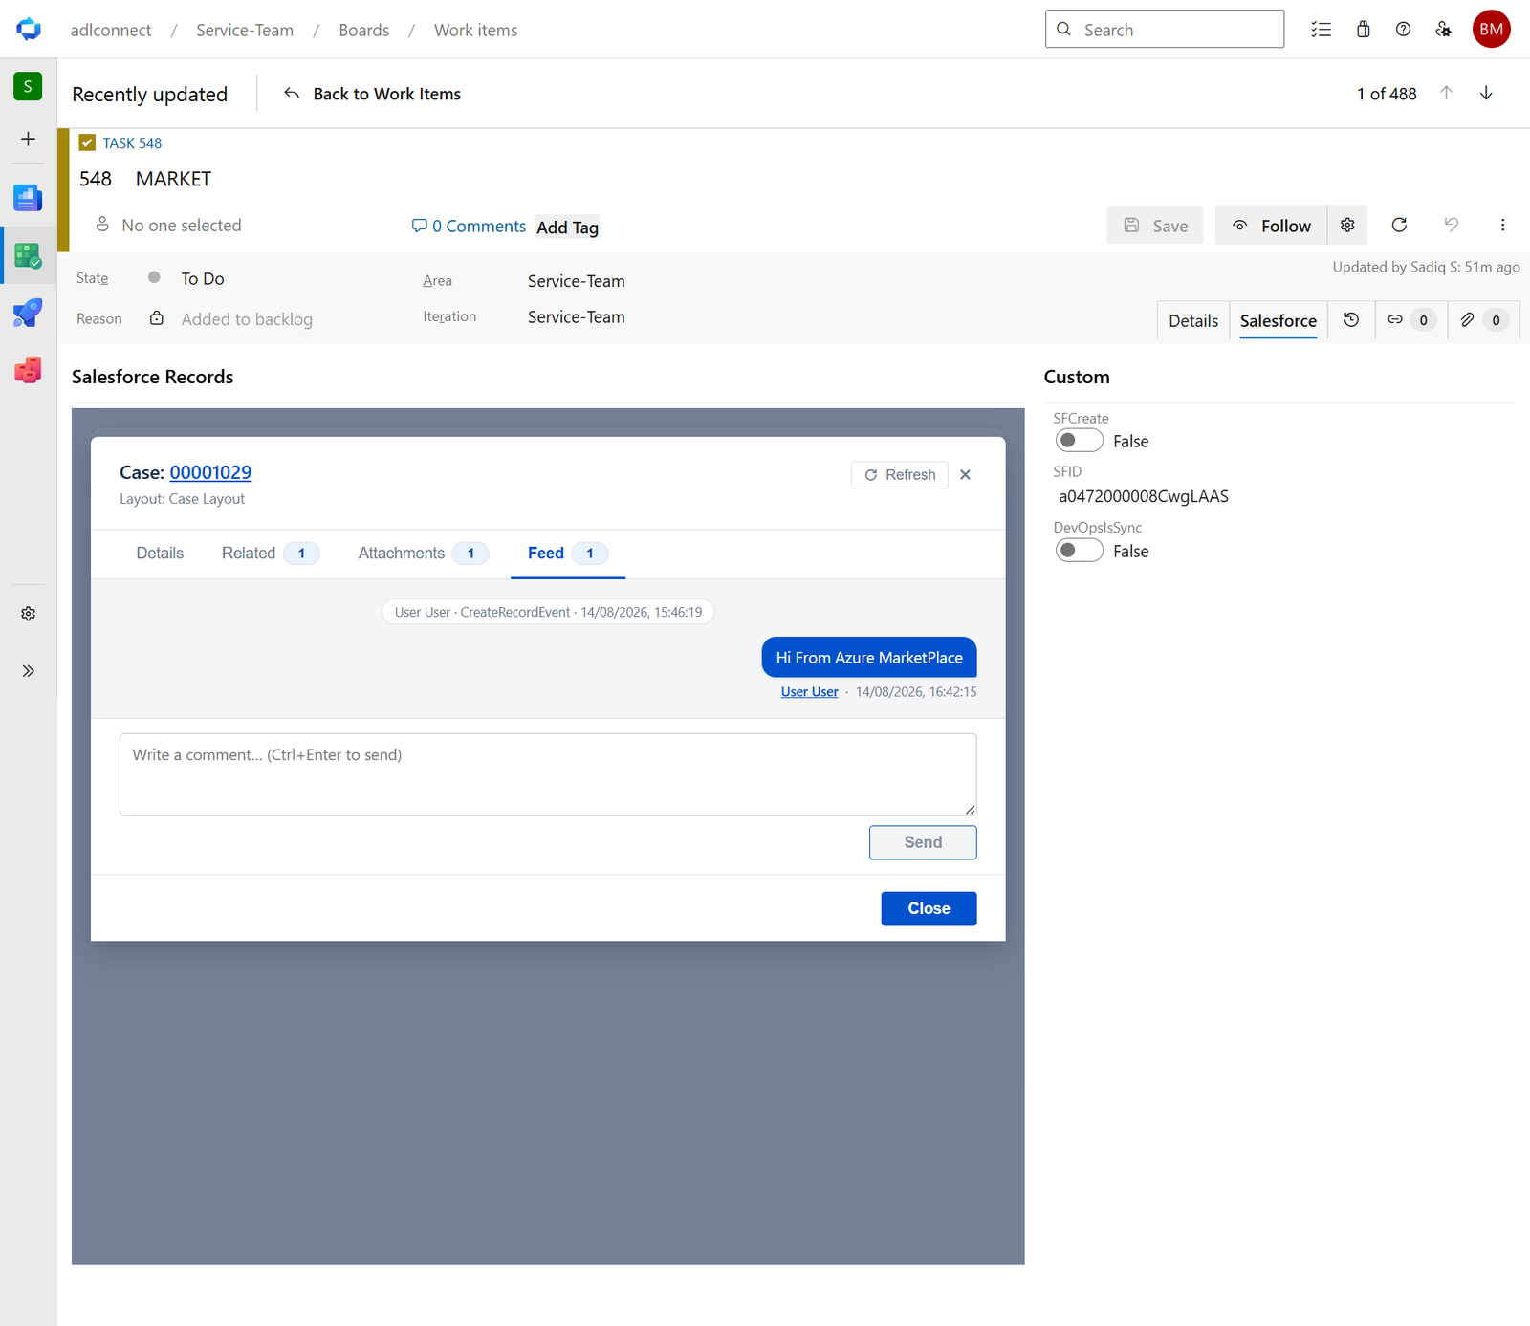The height and width of the screenshot is (1326, 1530).
Task: Open the Service-Team project tile in sidebar
Action: pos(28,86)
